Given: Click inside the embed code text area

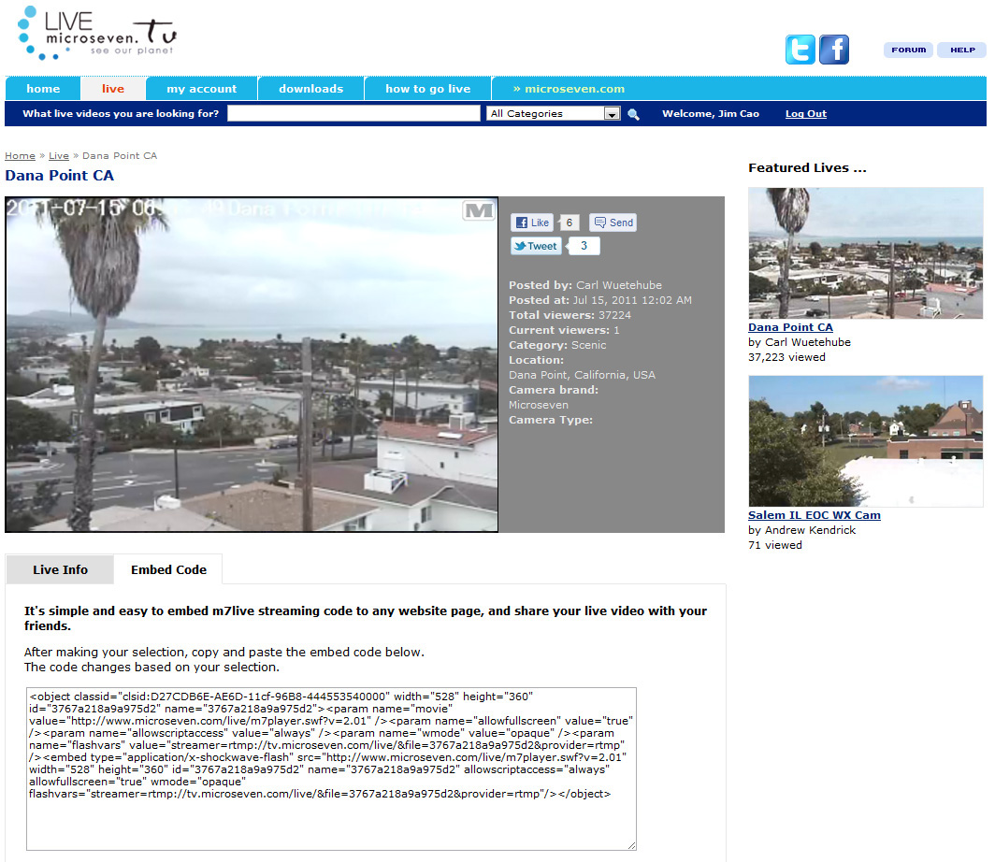Looking at the screenshot, I should 331,769.
